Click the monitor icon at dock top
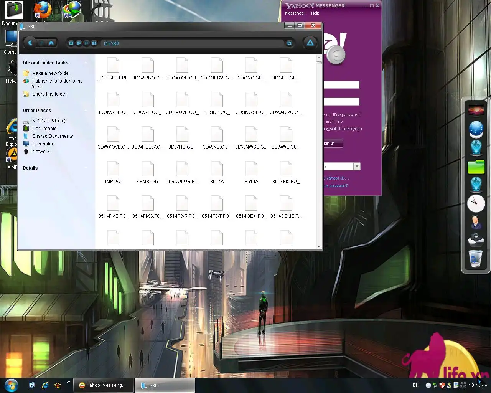This screenshot has height=393, width=491. (x=476, y=110)
